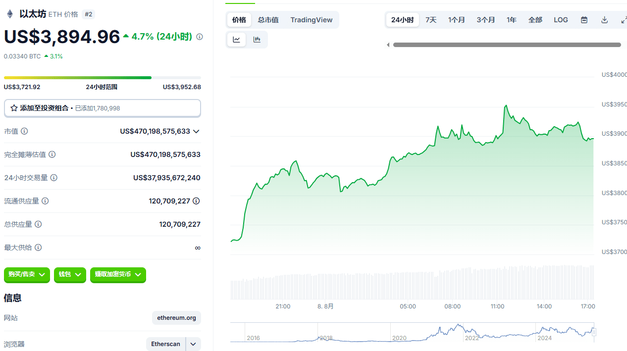
Task: Click the Ethereum logo icon
Action: coord(9,14)
